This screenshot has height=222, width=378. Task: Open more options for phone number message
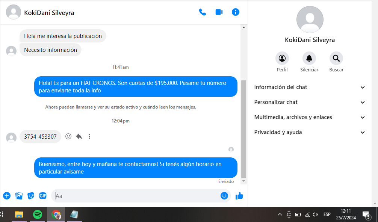[89, 136]
